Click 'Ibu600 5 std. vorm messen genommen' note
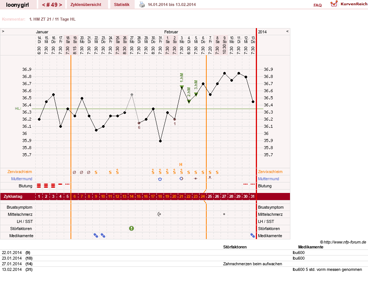 point(327,269)
